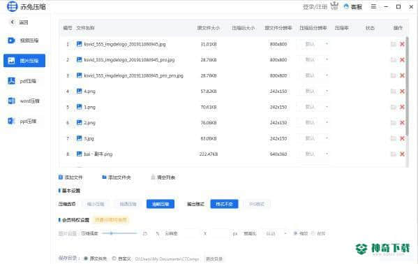
Task: Click the orange membership upgrade badge
Action: pos(111,220)
